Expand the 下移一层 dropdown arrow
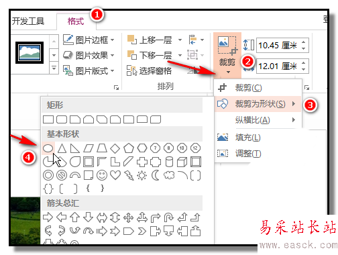The height and width of the screenshot is (255, 338). (x=180, y=55)
